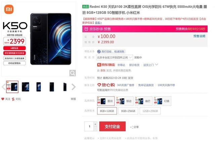215x144 pixels.
Task: Click the 分享 share icon
Action: coord(131,127)
